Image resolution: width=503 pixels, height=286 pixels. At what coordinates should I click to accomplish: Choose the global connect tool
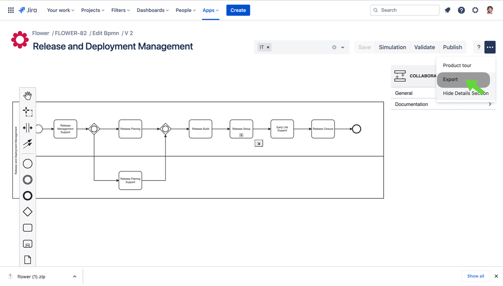point(28,144)
